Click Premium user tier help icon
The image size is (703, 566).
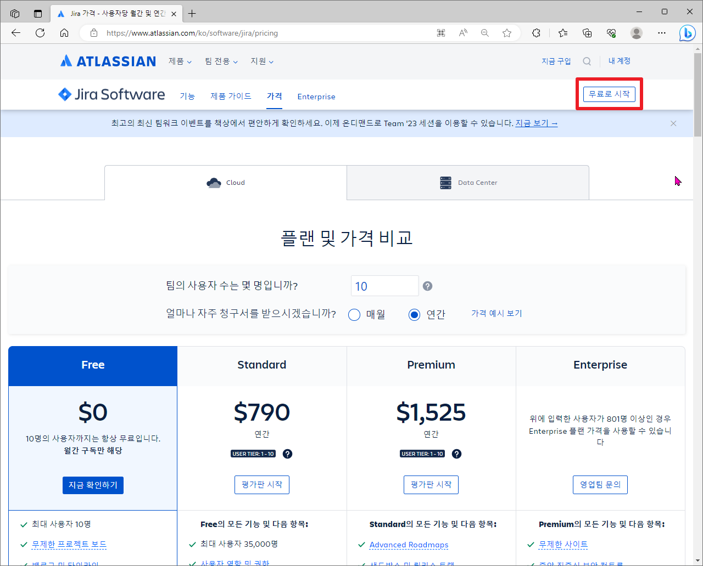click(456, 454)
